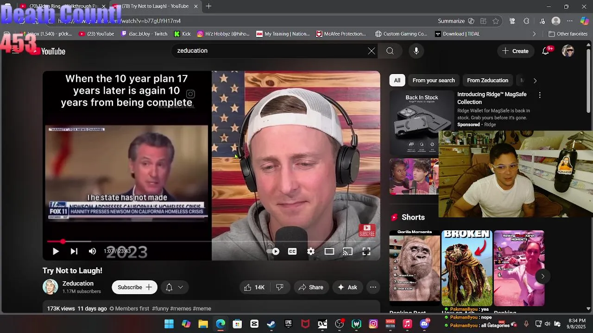Open the Twitch iSac_bUoy bookmark

pyautogui.click(x=144, y=34)
